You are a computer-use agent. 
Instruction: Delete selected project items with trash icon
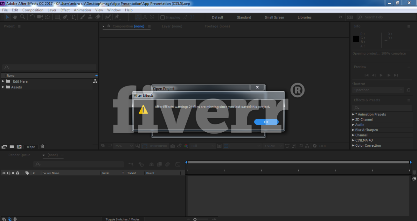coord(42,146)
